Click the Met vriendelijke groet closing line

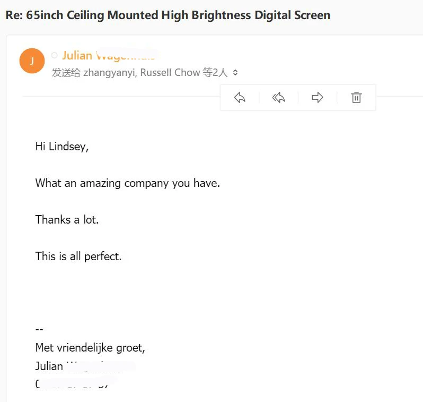(x=90, y=348)
